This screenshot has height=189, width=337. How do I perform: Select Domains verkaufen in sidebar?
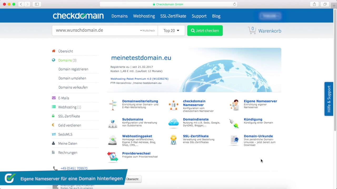click(x=73, y=87)
